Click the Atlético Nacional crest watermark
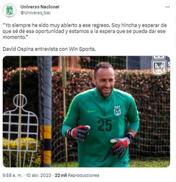176x182 pixels. tap(159, 66)
